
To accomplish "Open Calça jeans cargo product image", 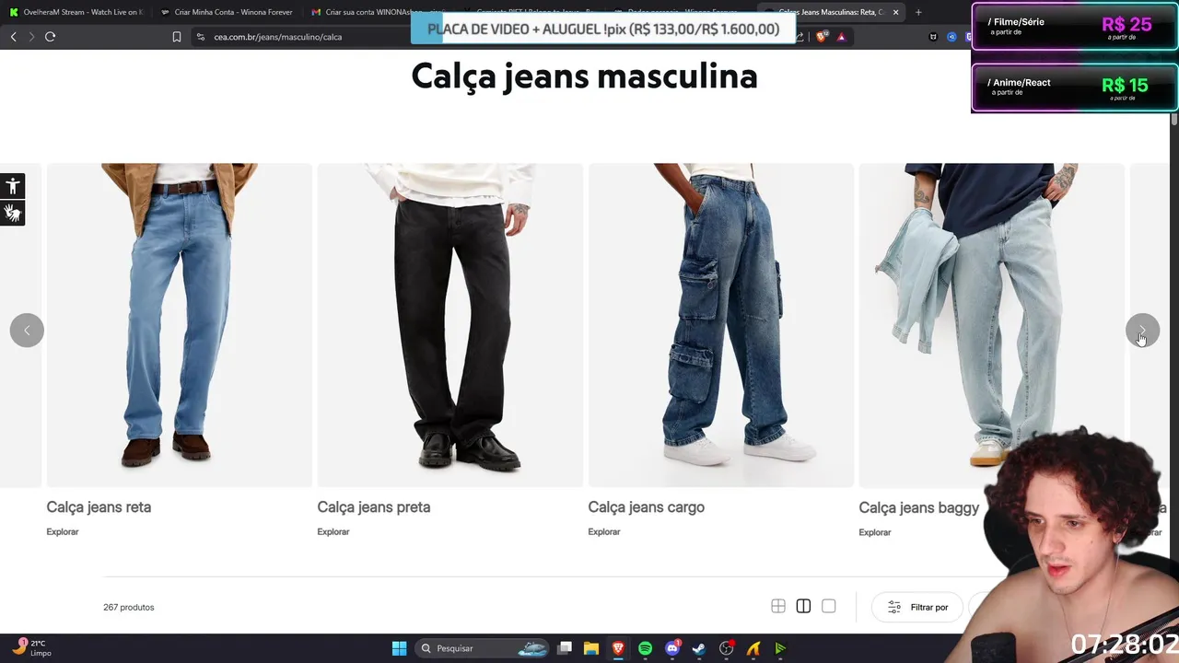I will (721, 325).
